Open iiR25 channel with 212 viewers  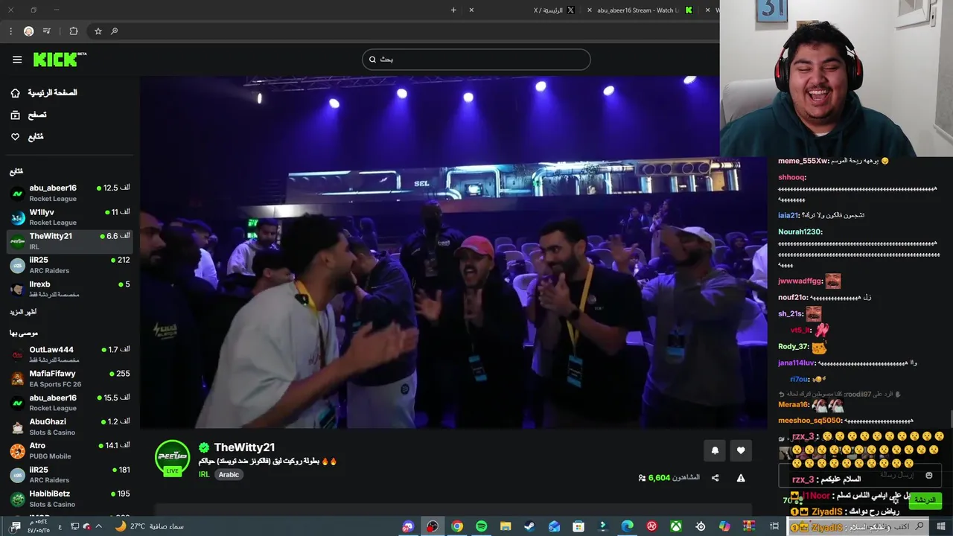tap(69, 265)
